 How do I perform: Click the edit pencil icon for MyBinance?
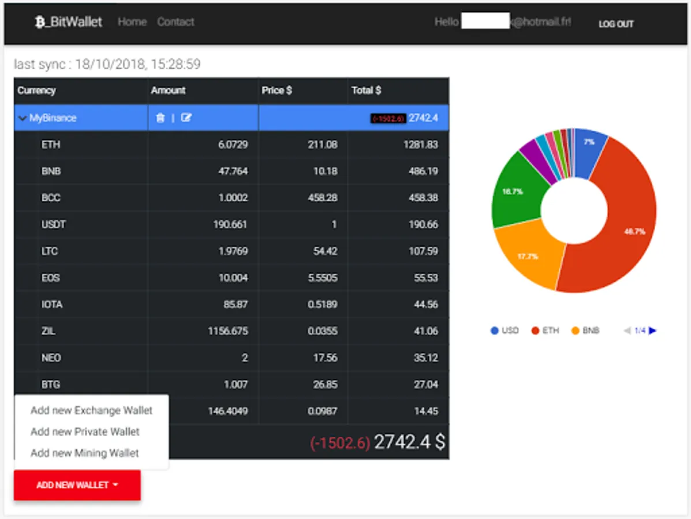pos(186,118)
